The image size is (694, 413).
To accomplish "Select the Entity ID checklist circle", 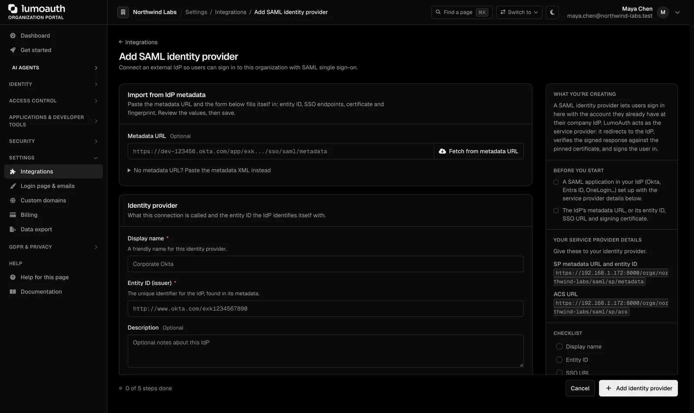I will point(560,360).
